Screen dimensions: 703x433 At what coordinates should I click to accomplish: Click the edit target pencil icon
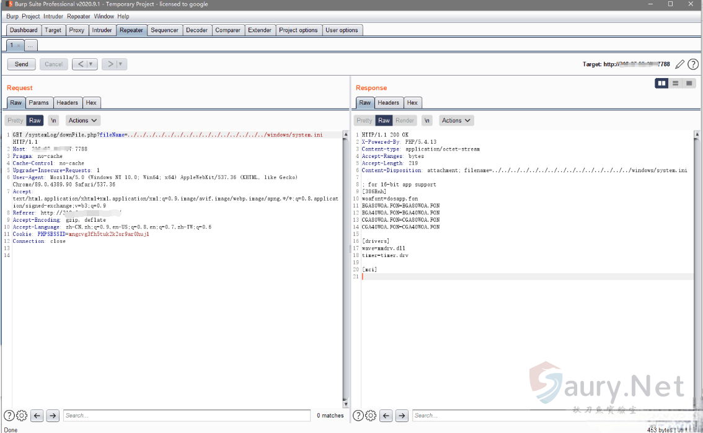680,64
